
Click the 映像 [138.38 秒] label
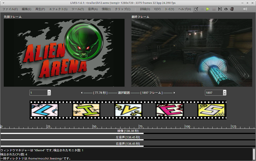(128, 131)
